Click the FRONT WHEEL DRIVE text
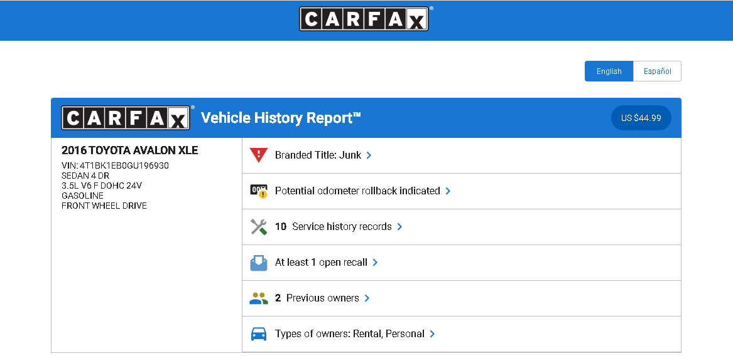The height and width of the screenshot is (356, 733). 104,206
